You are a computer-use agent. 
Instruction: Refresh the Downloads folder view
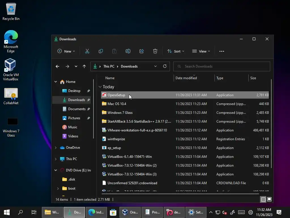pyautogui.click(x=165, y=66)
